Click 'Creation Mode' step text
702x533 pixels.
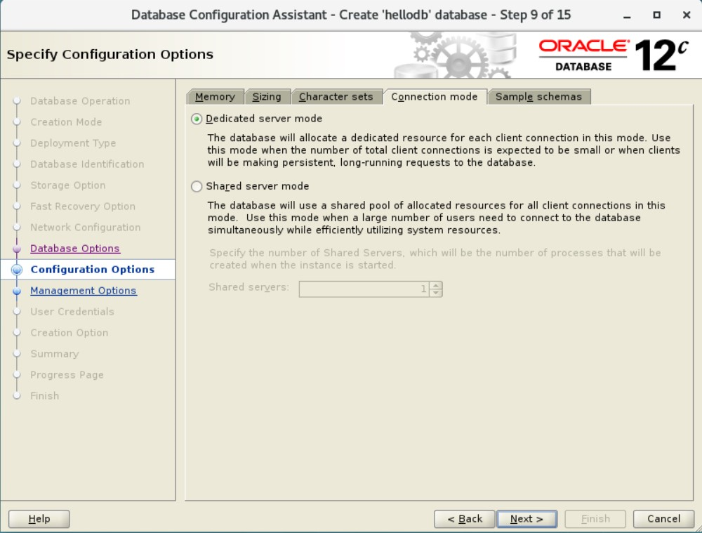pos(66,122)
